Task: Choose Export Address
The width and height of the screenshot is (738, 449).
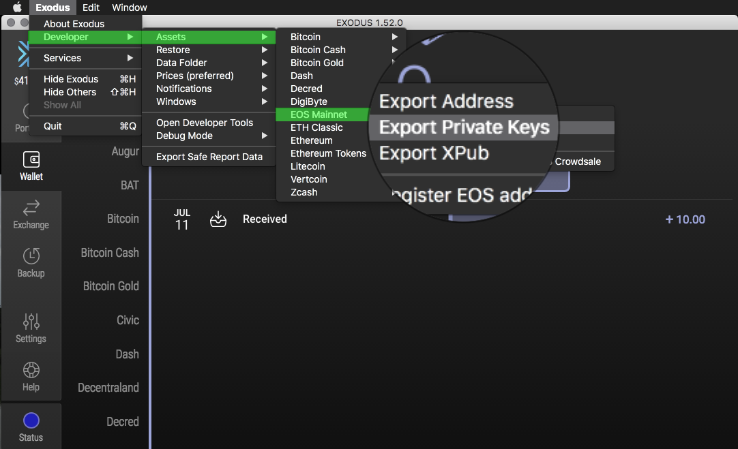Action: tap(446, 101)
